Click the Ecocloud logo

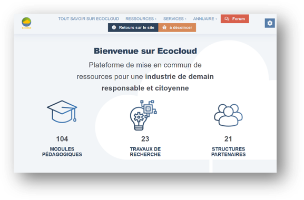pyautogui.click(x=26, y=23)
